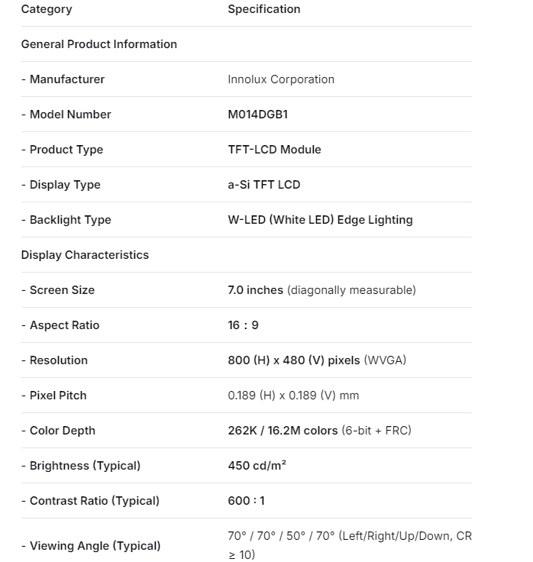Image resolution: width=533 pixels, height=562 pixels.
Task: Select the Innolux Corporation manufacturer value
Action: click(280, 79)
